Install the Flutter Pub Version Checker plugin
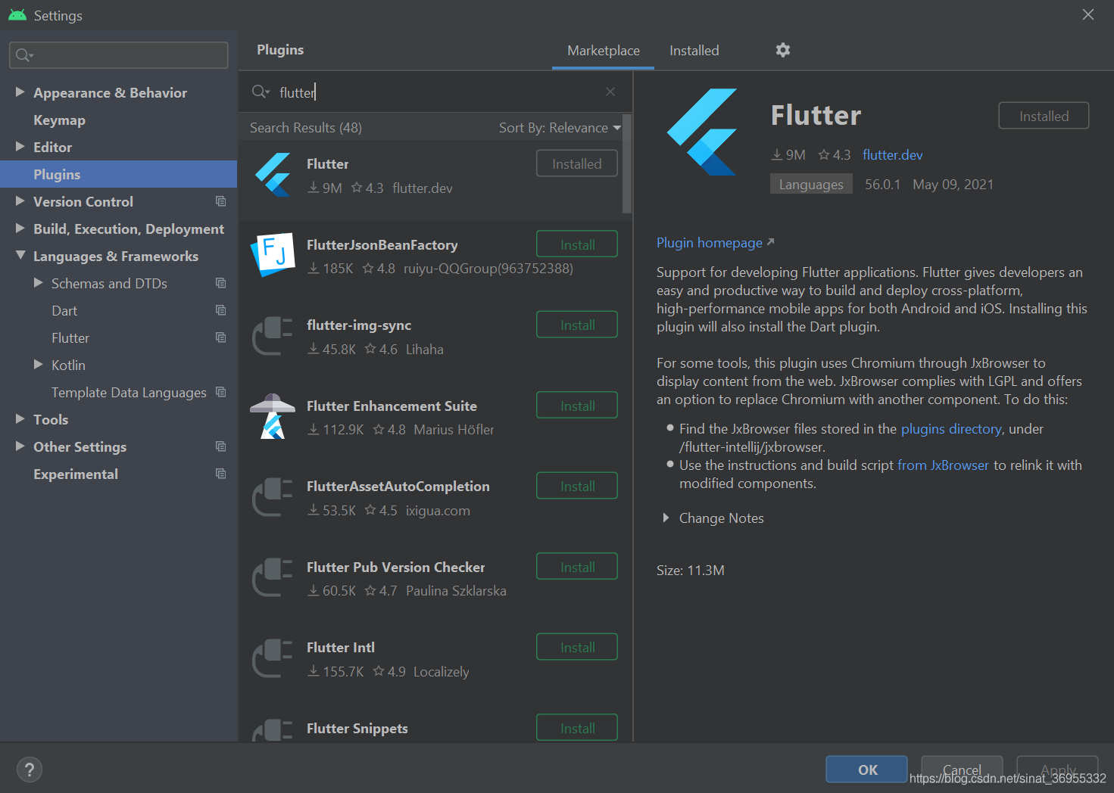The width and height of the screenshot is (1114, 793). pos(577,567)
